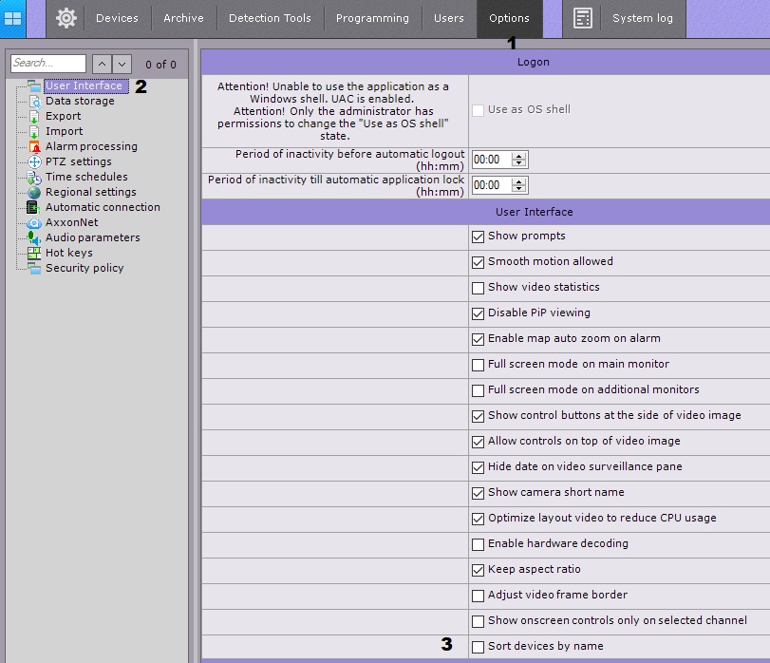Enable the Show video statistics checkbox
Viewport: 770px width, 663px height.
tap(479, 287)
